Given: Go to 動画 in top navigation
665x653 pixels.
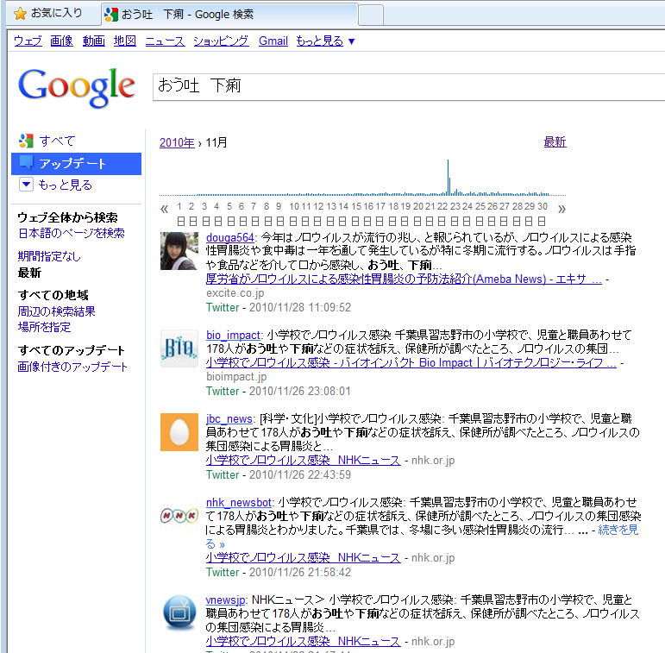Looking at the screenshot, I should tap(94, 41).
